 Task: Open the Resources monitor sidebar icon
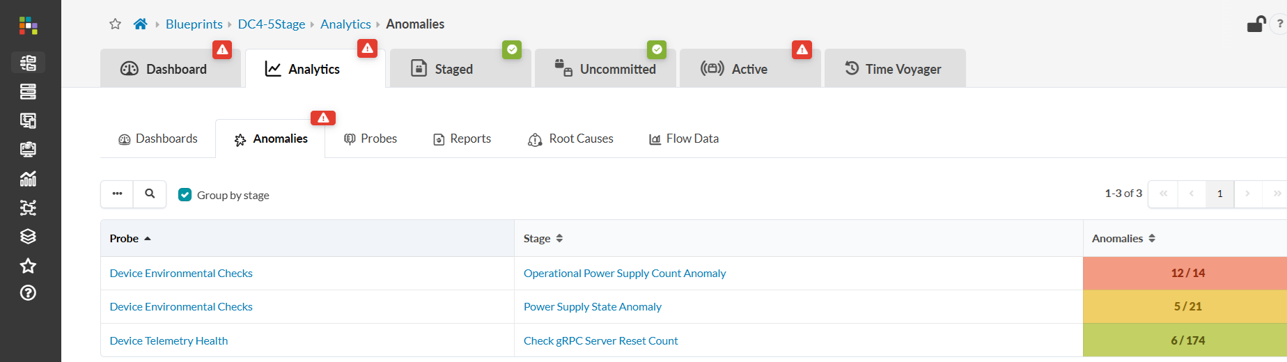point(28,150)
